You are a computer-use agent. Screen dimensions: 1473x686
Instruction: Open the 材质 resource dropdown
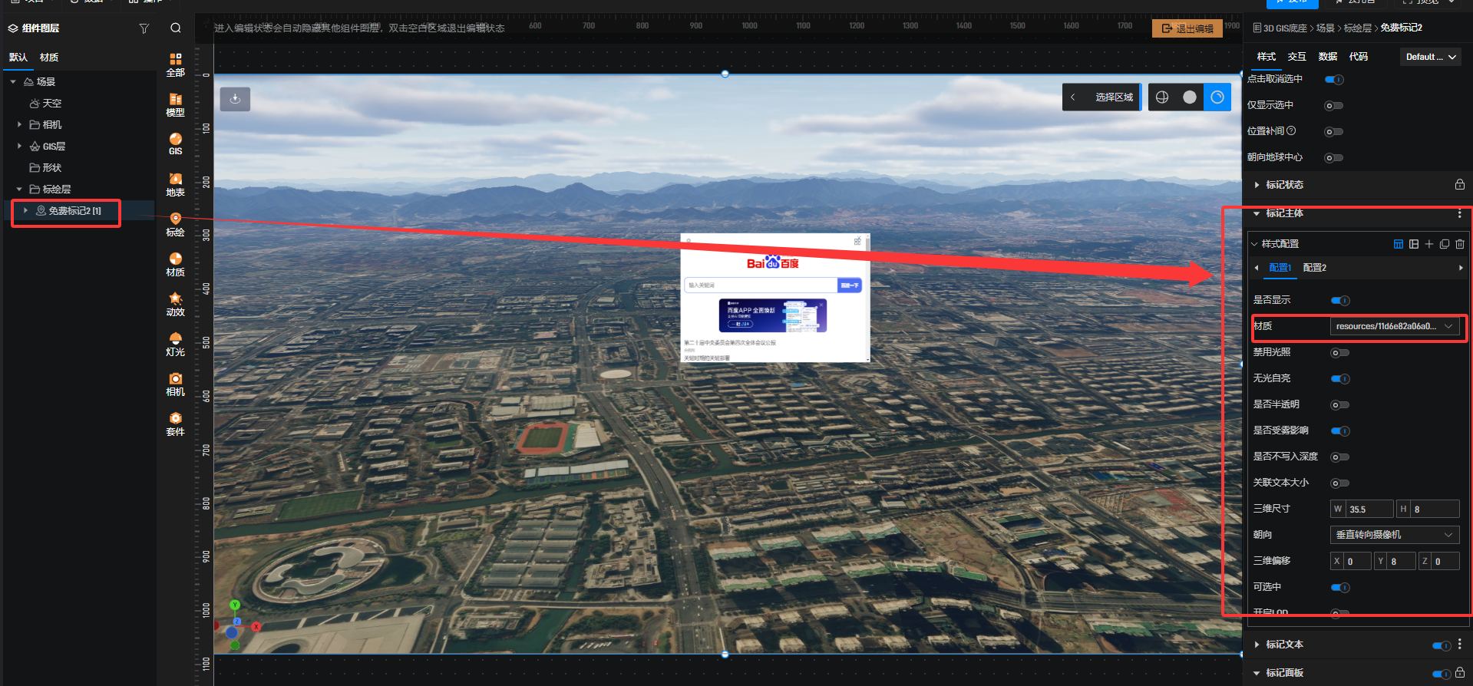[1393, 327]
